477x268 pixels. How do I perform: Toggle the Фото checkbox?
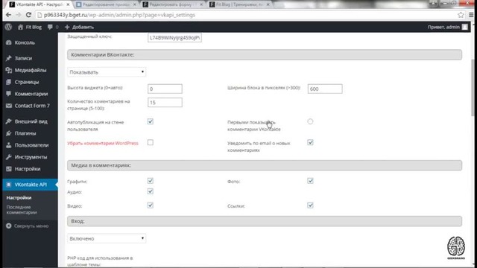310,181
